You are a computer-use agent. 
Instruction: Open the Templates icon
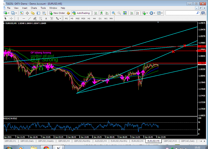pos(159,13)
